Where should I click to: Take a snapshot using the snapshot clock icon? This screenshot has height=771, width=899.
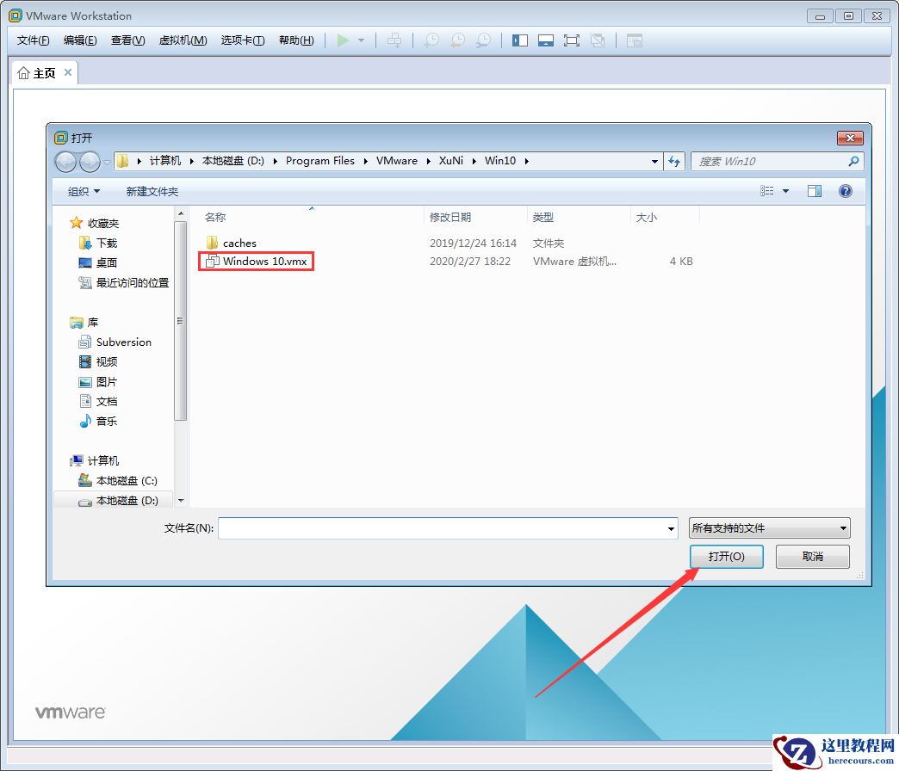[x=431, y=40]
